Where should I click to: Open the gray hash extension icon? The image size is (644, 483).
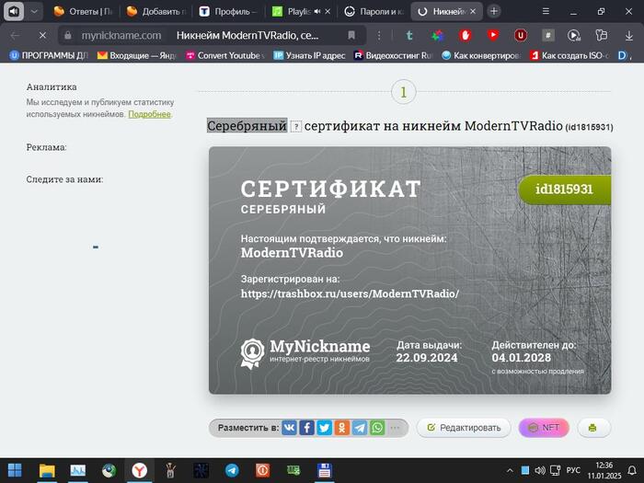pyautogui.click(x=548, y=36)
